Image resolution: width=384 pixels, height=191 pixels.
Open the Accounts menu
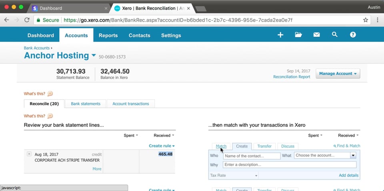pyautogui.click(x=76, y=35)
